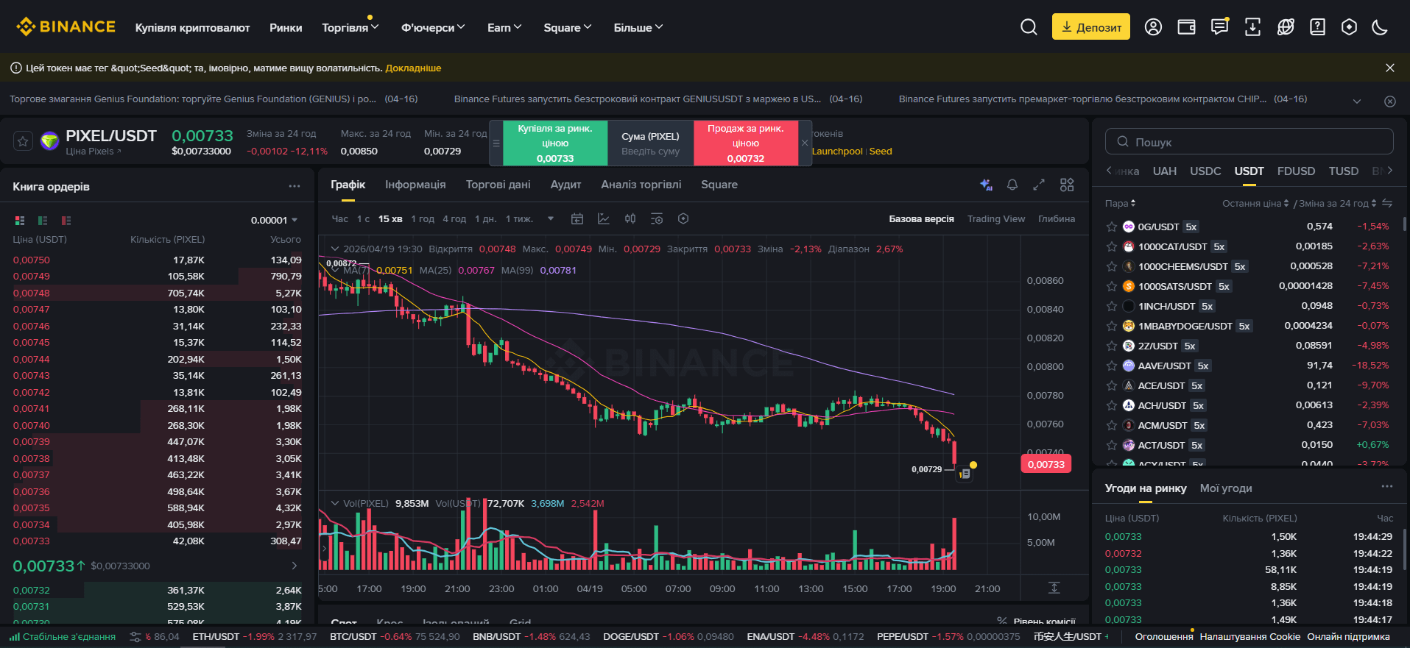The width and height of the screenshot is (1410, 648).
Task: Swap change/volume column toggle icon
Action: (x=1387, y=203)
